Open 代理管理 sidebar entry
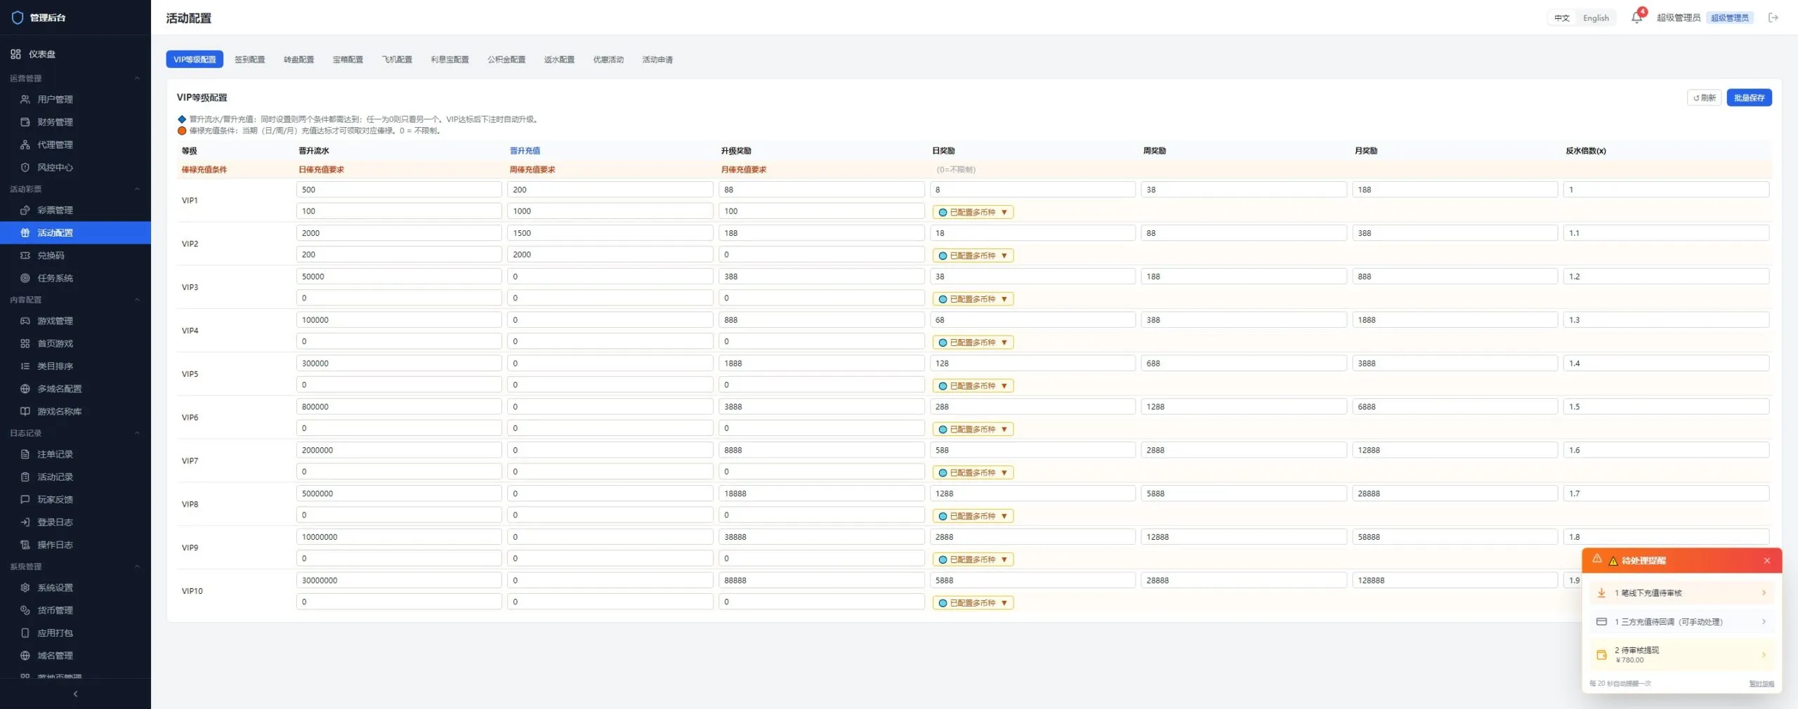 coord(75,145)
